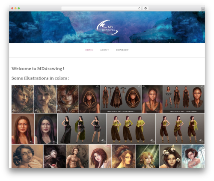
Task: Open the sepia vintage woman thumbnail
Action: tap(27, 156)
